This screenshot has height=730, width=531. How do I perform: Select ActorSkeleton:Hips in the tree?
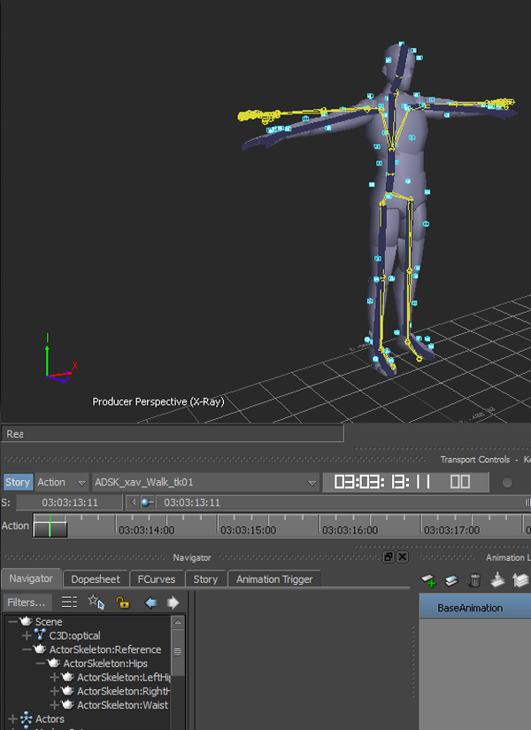105,663
